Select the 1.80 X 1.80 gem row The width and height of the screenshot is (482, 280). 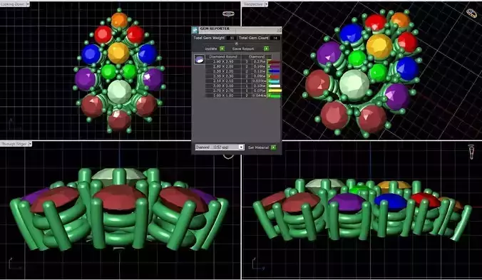point(237,95)
